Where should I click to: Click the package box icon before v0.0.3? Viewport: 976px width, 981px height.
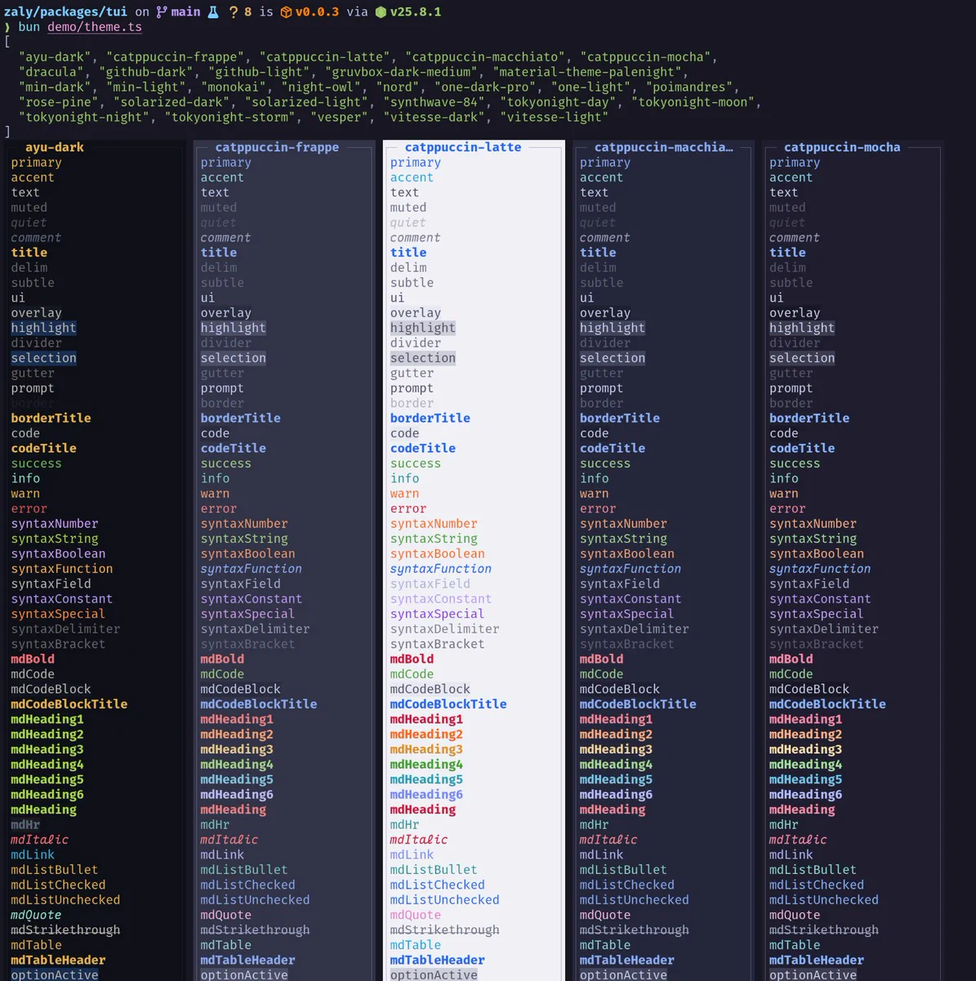pyautogui.click(x=287, y=11)
